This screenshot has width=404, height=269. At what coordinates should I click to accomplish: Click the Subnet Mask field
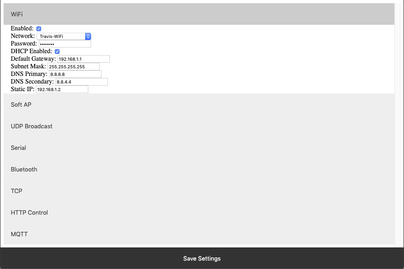coord(74,66)
